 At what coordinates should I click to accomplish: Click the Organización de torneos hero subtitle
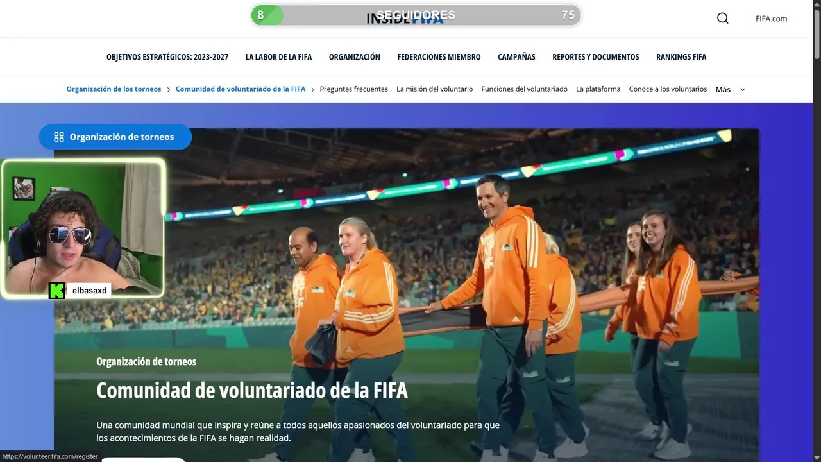146,361
